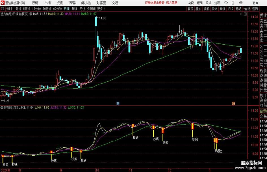Open the mobile phone icon
The height and width of the screenshot is (172, 267).
click(x=233, y=3)
